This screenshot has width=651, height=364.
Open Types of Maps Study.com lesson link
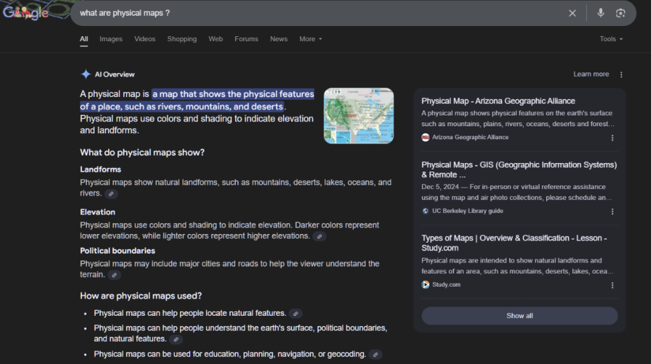click(514, 243)
